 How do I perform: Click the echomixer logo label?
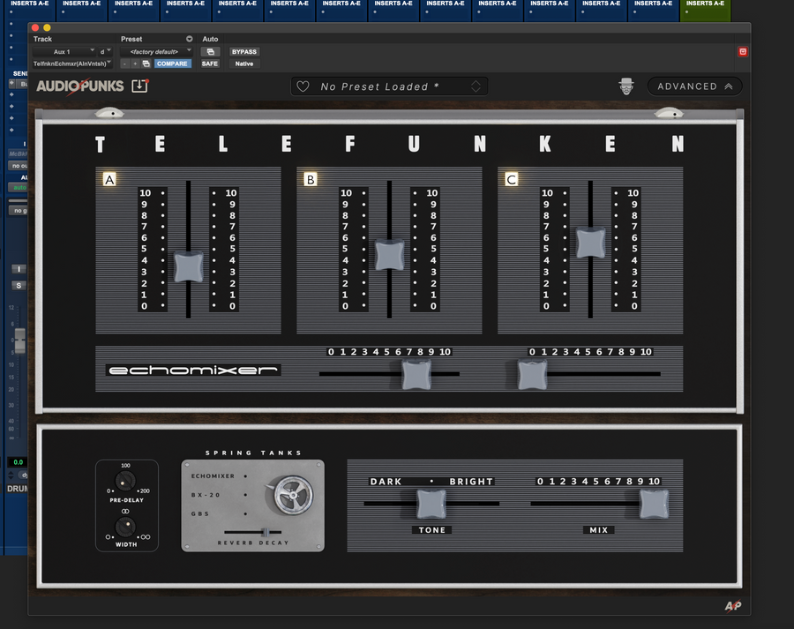point(193,371)
